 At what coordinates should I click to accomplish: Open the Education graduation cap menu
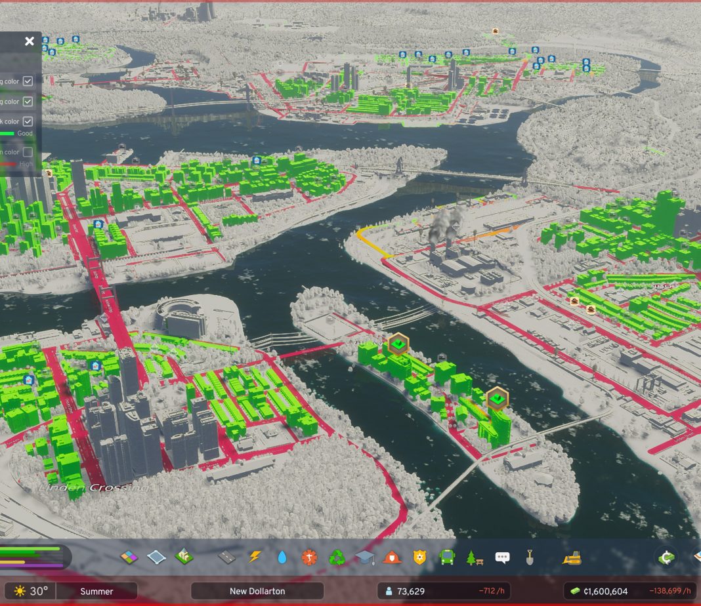[x=364, y=557]
